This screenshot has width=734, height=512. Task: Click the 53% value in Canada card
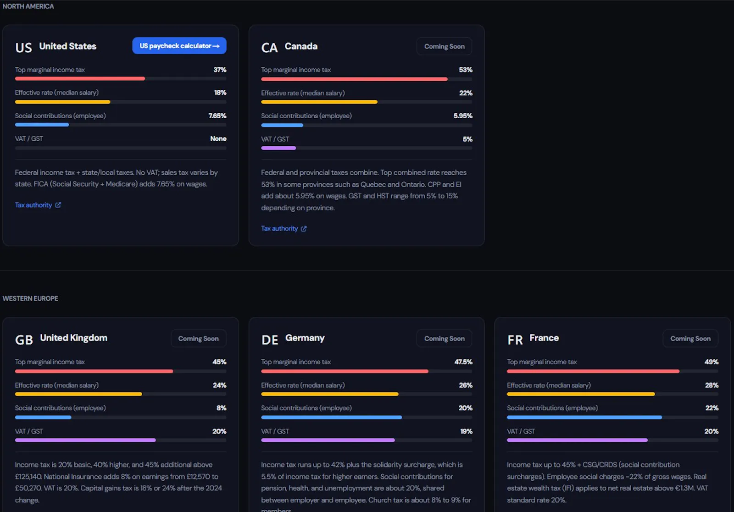466,70
